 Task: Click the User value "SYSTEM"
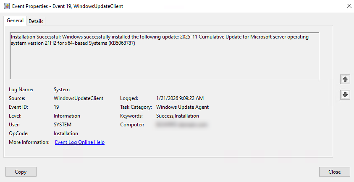point(63,125)
